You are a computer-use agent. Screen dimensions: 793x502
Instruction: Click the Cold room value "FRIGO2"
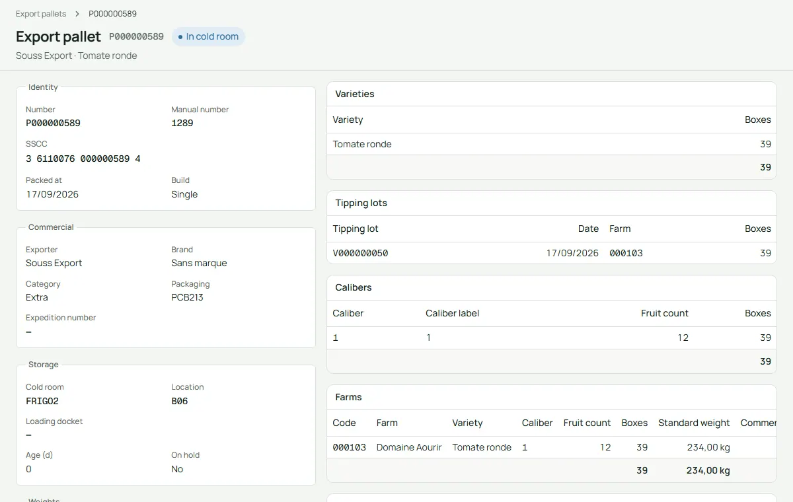click(42, 401)
